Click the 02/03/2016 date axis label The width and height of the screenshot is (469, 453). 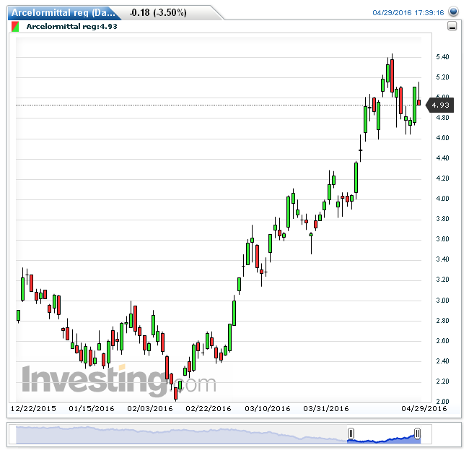coord(150,408)
